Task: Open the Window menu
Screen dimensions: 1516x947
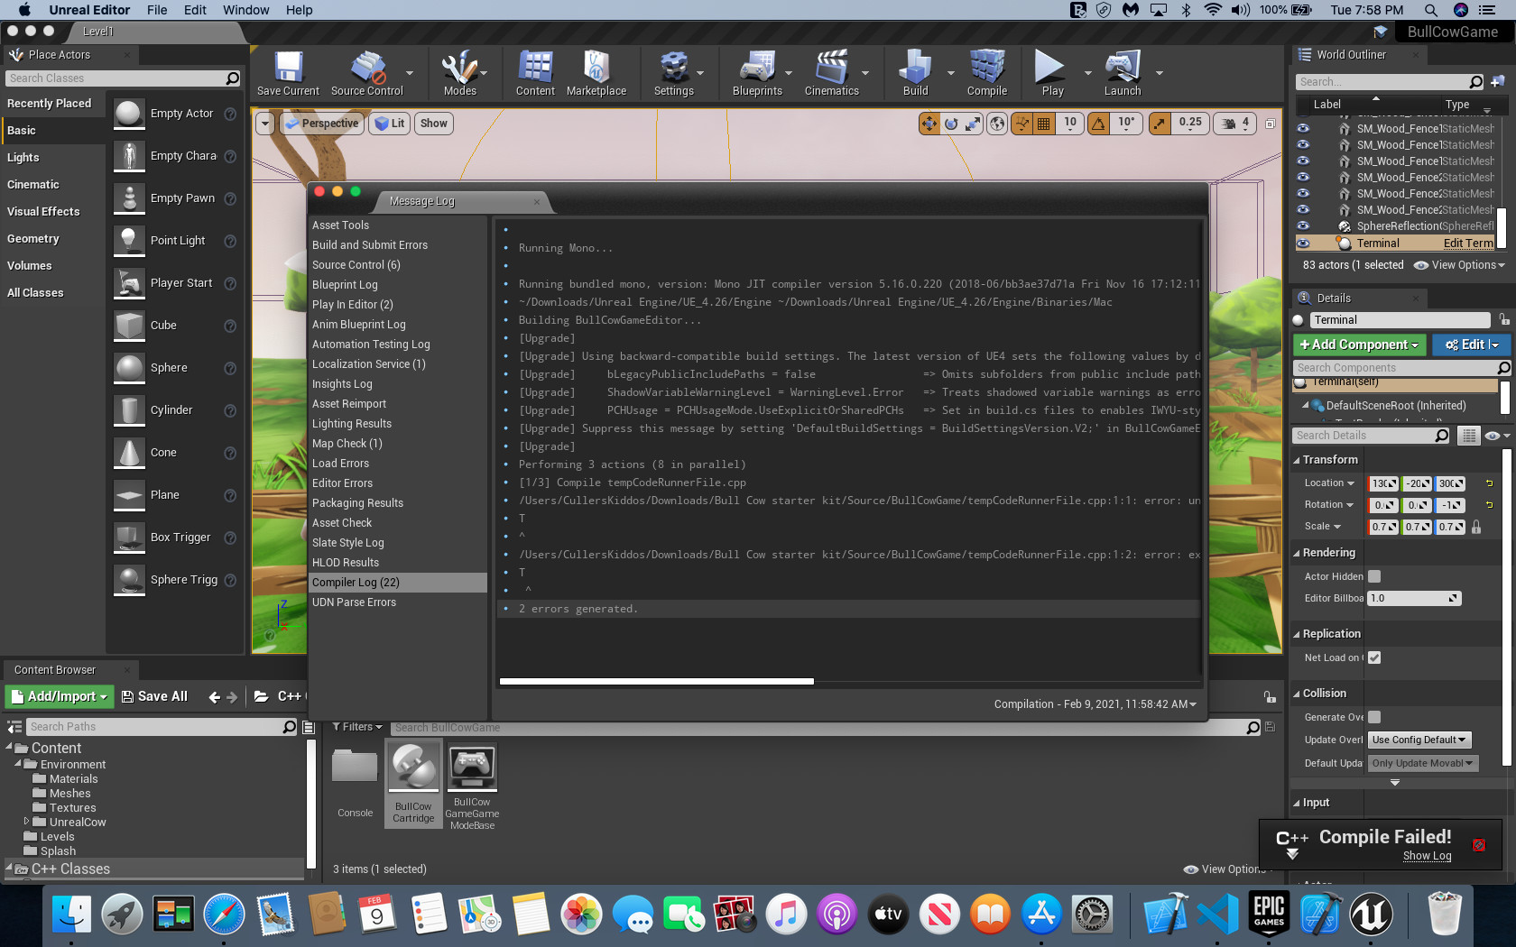Action: pyautogui.click(x=245, y=10)
